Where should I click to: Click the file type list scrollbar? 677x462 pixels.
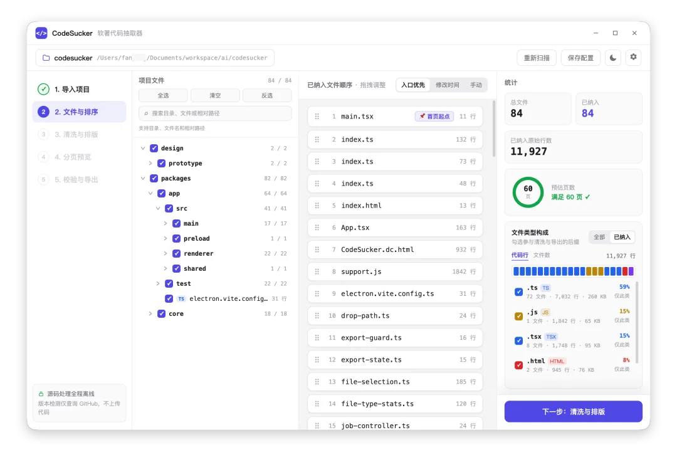[637, 323]
